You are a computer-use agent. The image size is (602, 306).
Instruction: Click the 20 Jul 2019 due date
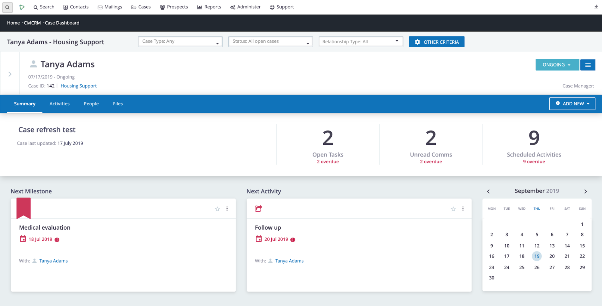[x=276, y=240]
